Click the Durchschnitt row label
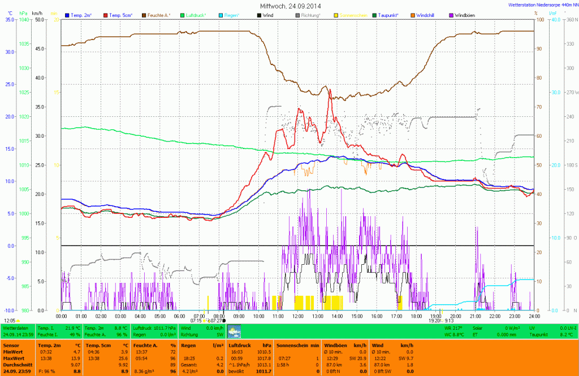The height and width of the screenshot is (376, 579). click(x=17, y=365)
